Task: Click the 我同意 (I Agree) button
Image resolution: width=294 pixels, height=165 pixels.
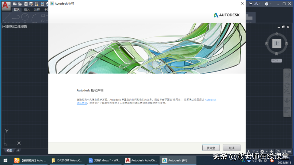Action: point(211,148)
